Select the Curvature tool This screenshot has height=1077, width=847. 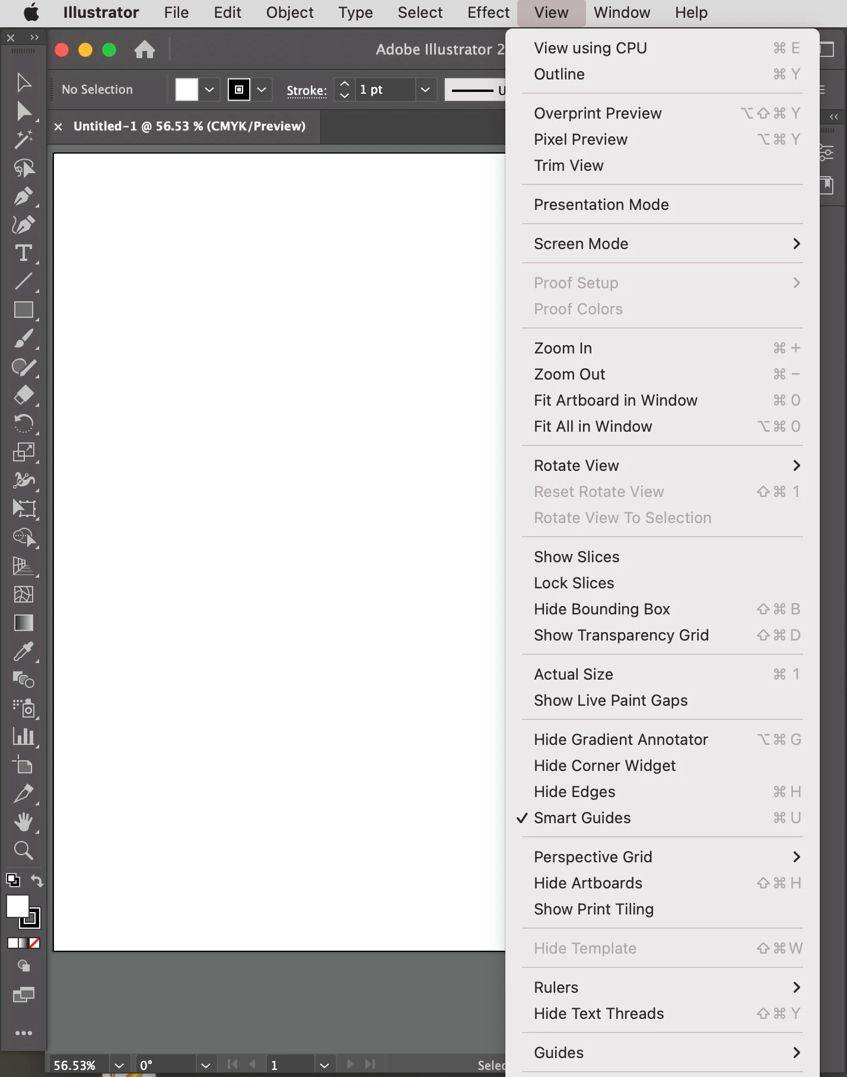[x=24, y=225]
